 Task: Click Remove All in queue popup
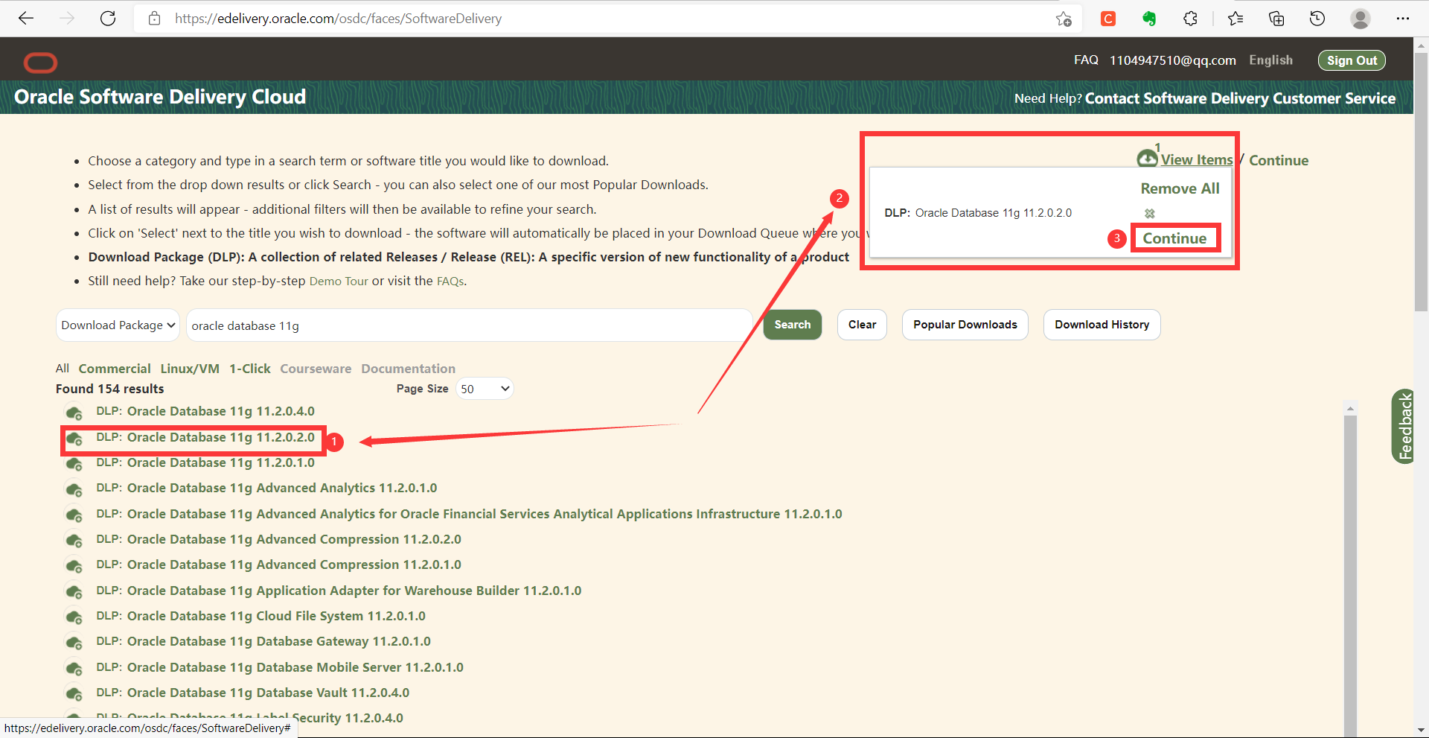[x=1180, y=188]
